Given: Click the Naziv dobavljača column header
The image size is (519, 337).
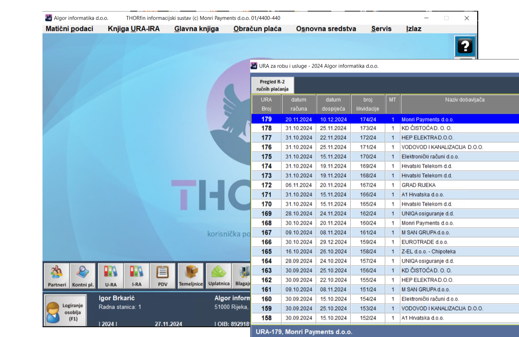Looking at the screenshot, I should pyautogui.click(x=464, y=104).
